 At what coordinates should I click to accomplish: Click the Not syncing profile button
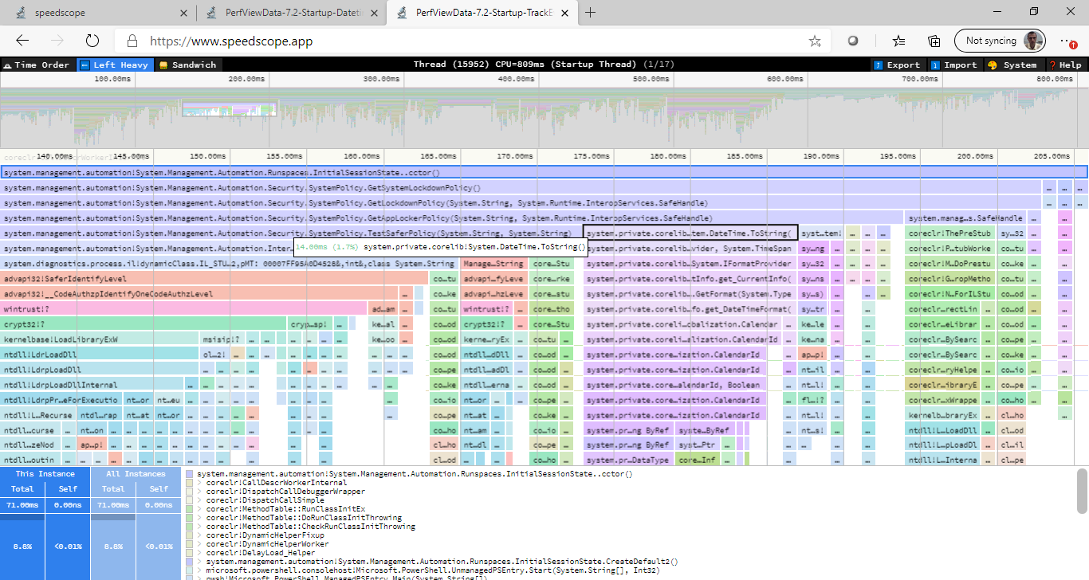point(1001,41)
